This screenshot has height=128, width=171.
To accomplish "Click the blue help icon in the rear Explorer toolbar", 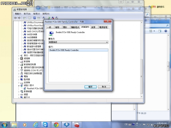I will (x=166, y=31).
